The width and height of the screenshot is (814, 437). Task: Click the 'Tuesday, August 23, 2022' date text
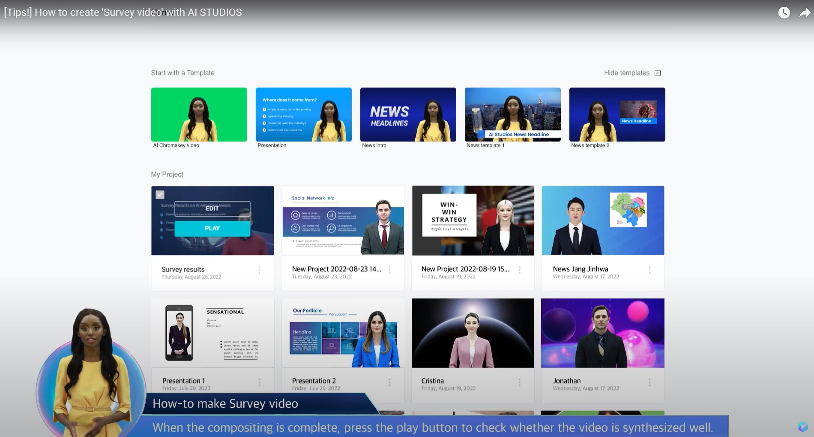point(322,277)
